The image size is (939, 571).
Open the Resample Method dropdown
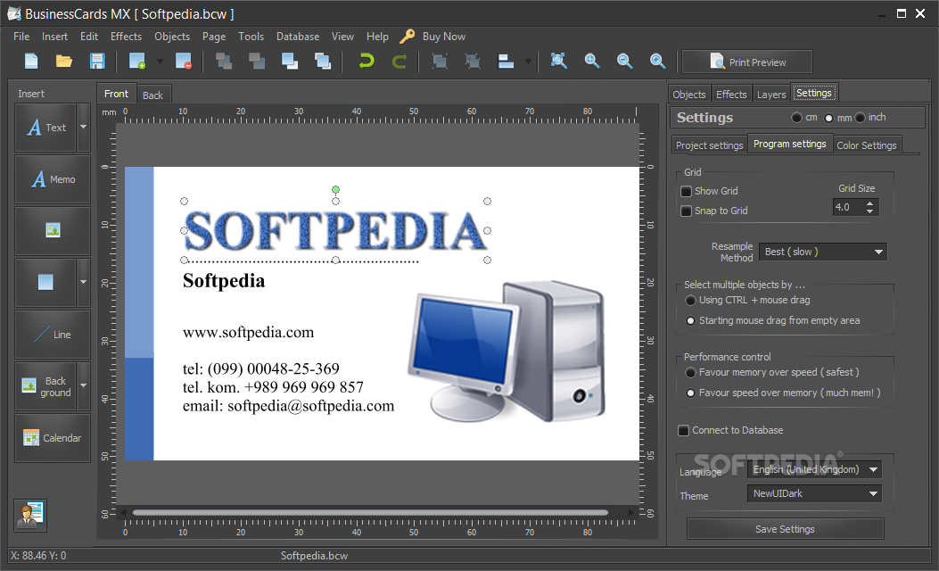[823, 252]
